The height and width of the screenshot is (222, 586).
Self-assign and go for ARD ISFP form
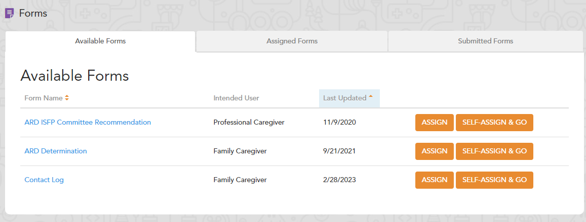(x=494, y=123)
